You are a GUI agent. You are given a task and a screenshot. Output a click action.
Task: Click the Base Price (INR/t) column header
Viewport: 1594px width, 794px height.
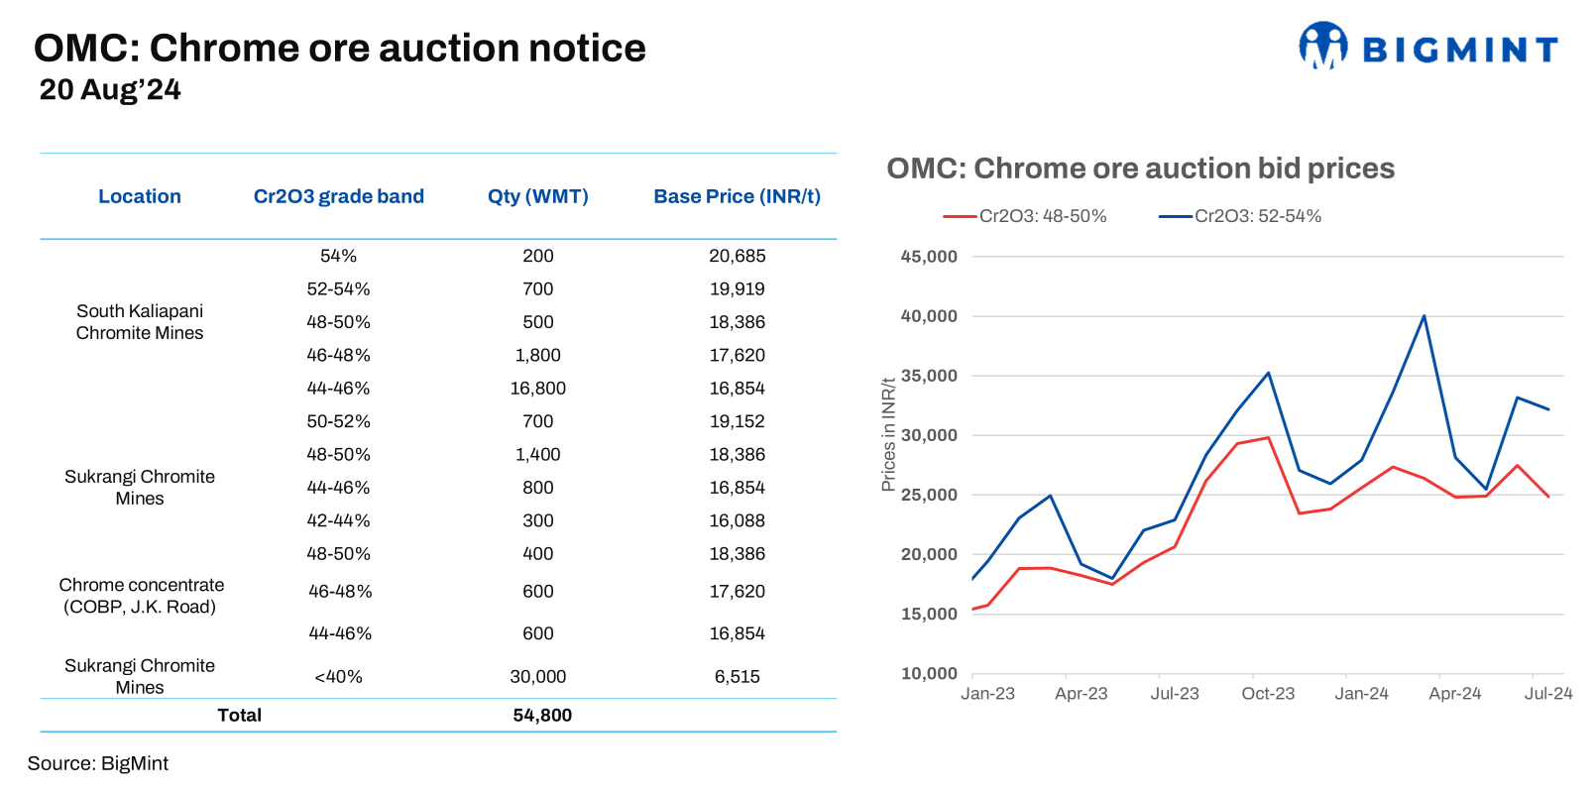click(737, 196)
